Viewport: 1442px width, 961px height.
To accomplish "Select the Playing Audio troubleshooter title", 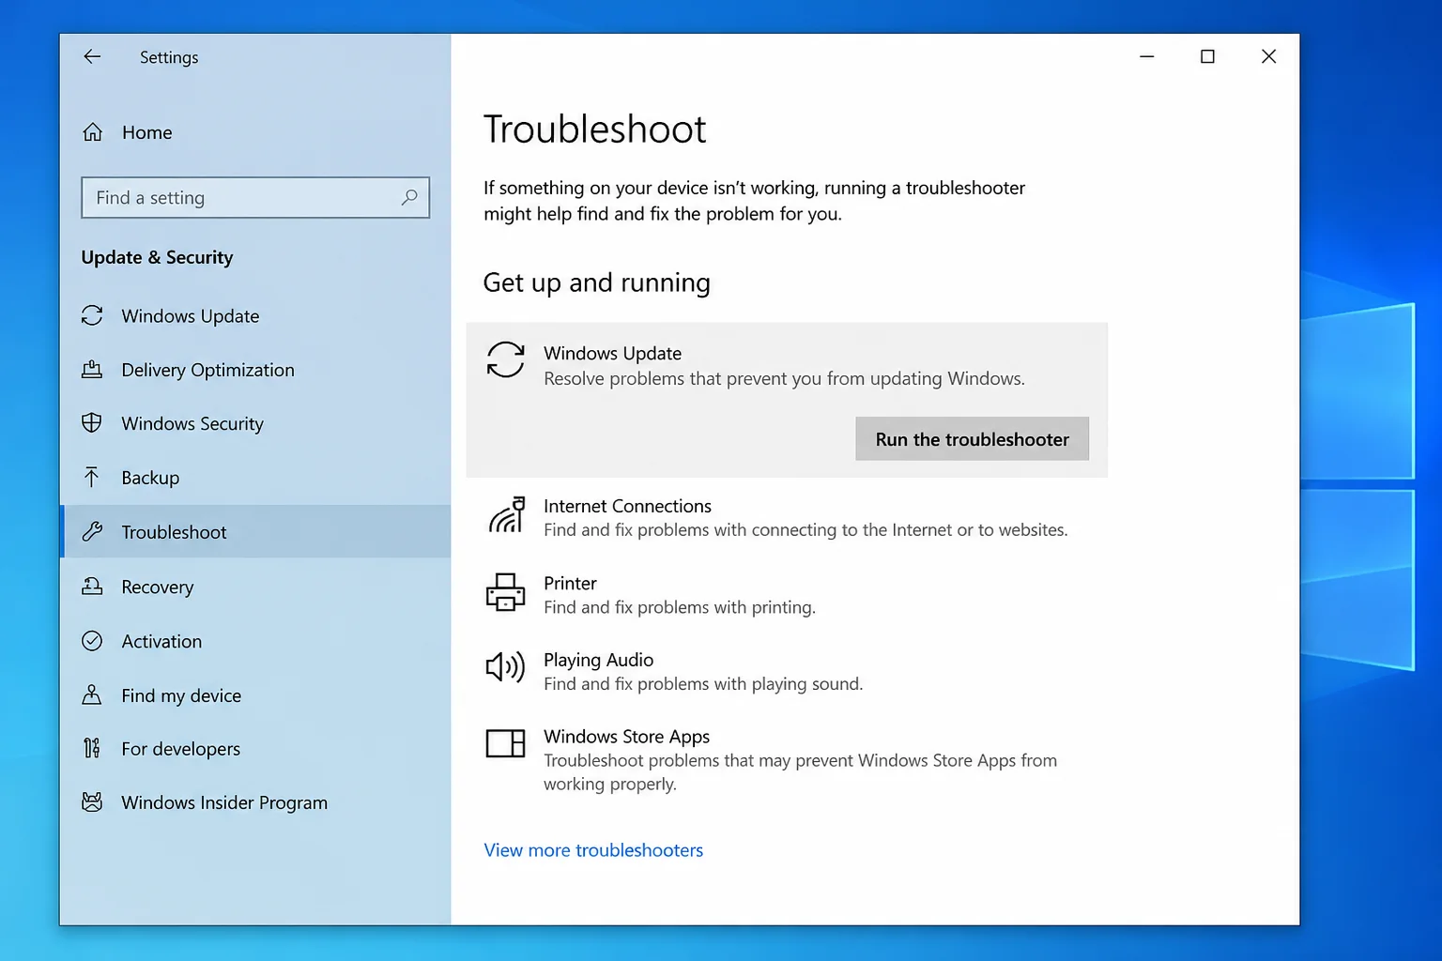I will 598,660.
